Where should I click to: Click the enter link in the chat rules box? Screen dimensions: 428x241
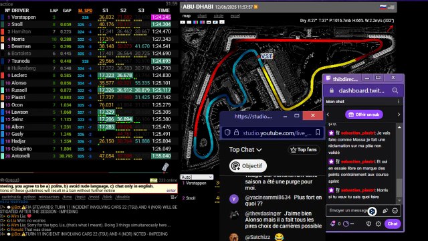(x=171, y=191)
